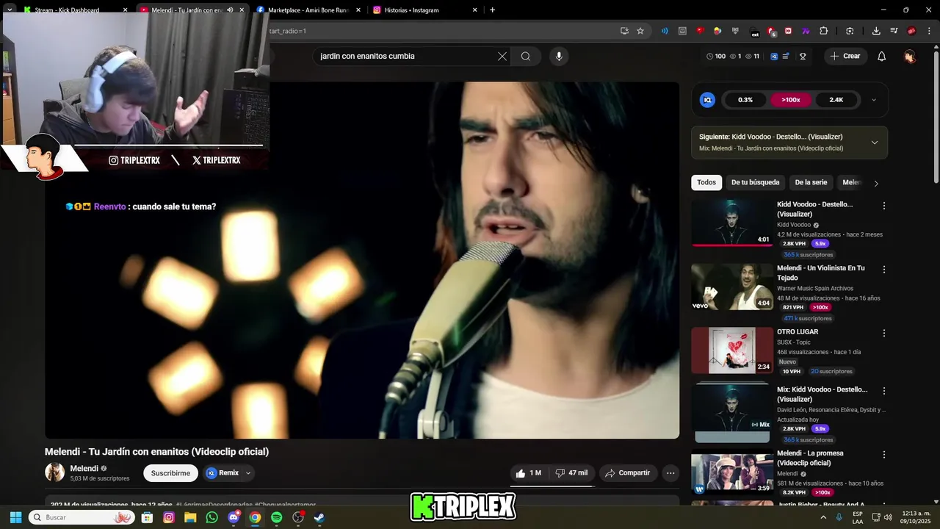This screenshot has height=529, width=940.
Task: Open the clock and date in taskbar
Action: click(x=916, y=517)
